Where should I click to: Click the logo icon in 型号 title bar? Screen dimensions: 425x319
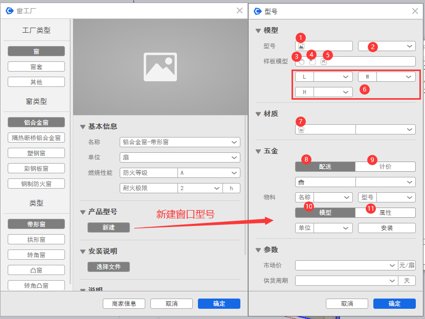click(257, 10)
